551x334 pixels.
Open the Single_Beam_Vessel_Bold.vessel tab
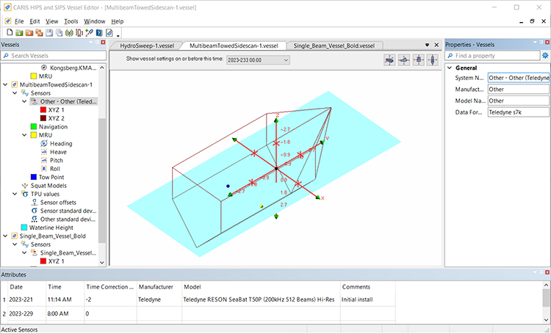coord(334,46)
